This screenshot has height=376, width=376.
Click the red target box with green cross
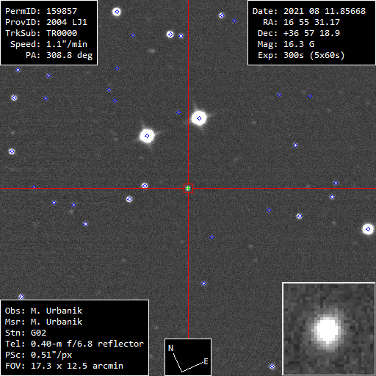188,188
